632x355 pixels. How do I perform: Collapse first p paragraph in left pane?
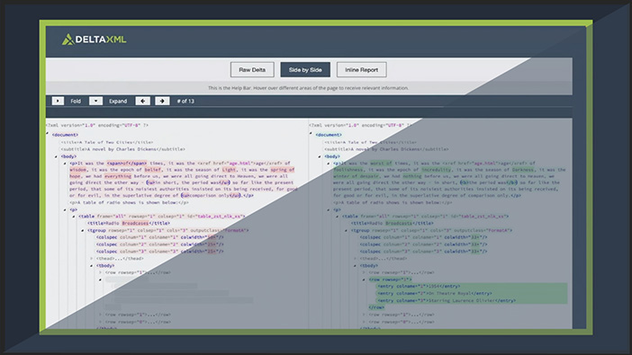pyautogui.click(x=65, y=164)
